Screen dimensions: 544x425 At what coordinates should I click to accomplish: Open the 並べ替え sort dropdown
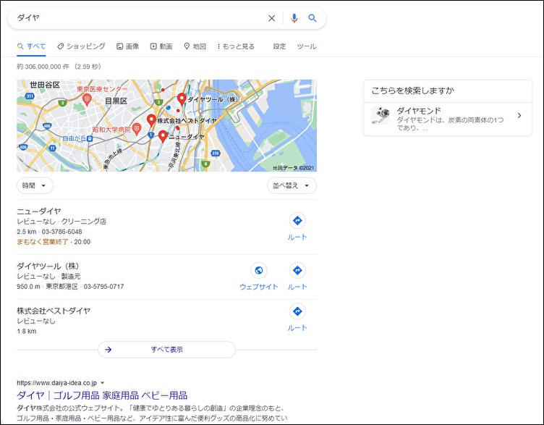pyautogui.click(x=292, y=185)
